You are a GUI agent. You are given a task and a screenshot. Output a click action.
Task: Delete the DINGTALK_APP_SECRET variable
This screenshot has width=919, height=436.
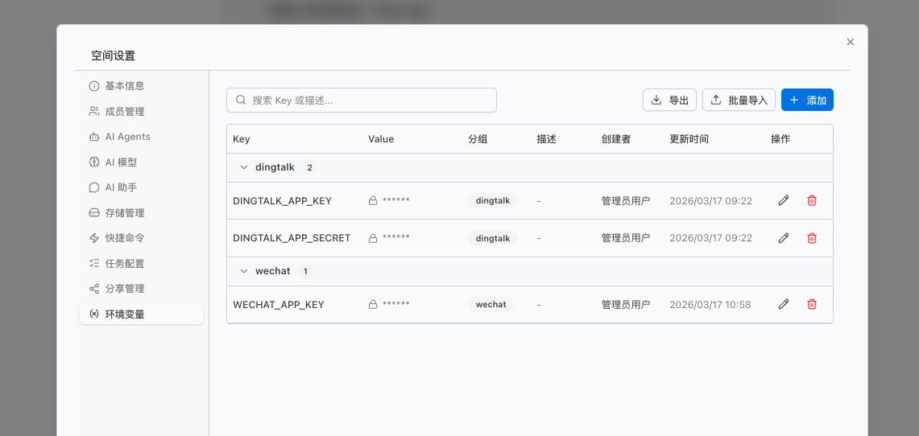click(x=812, y=238)
